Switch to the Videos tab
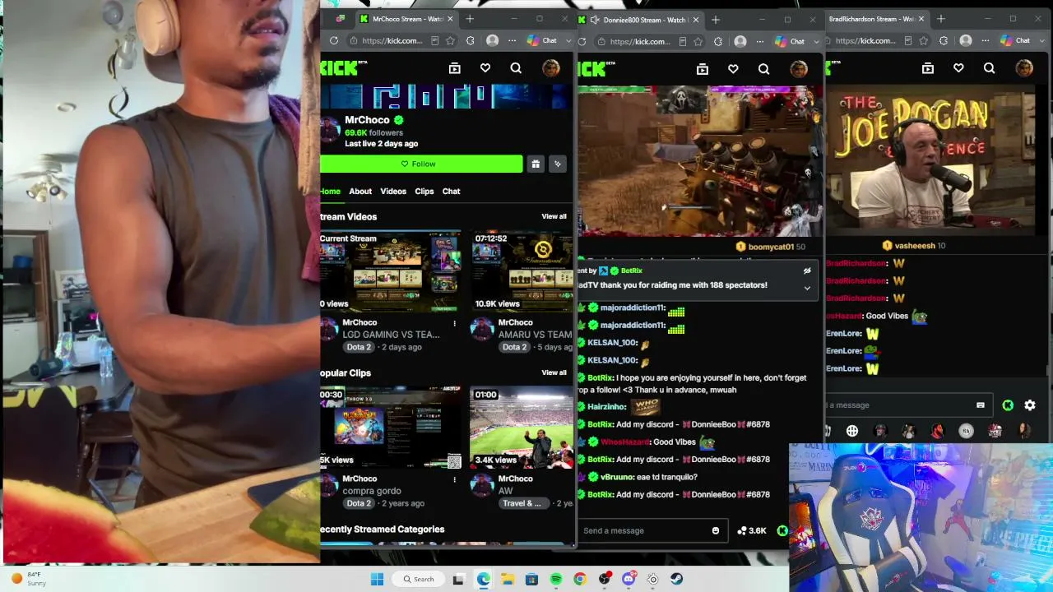The width and height of the screenshot is (1053, 592). tap(393, 191)
